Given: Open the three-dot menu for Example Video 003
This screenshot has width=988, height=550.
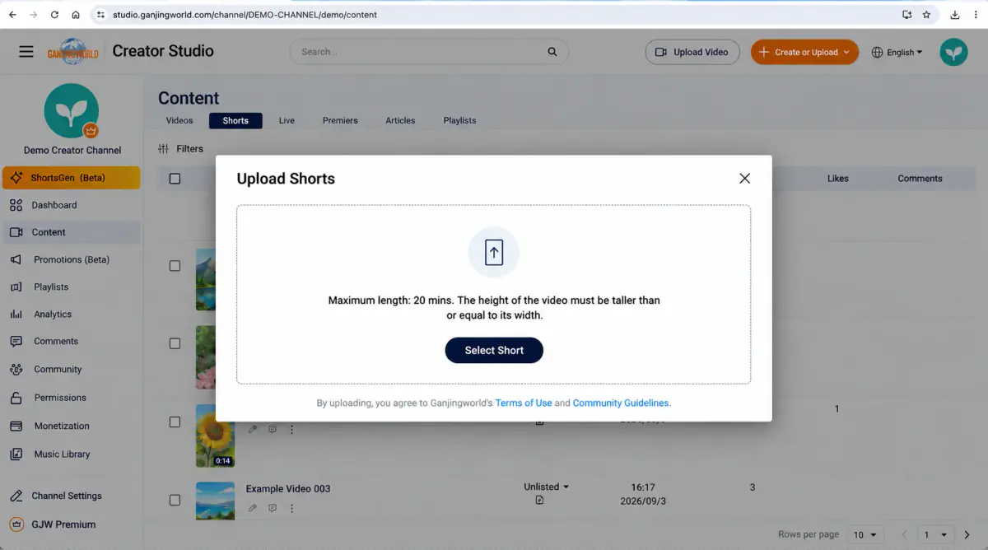Looking at the screenshot, I should (291, 508).
